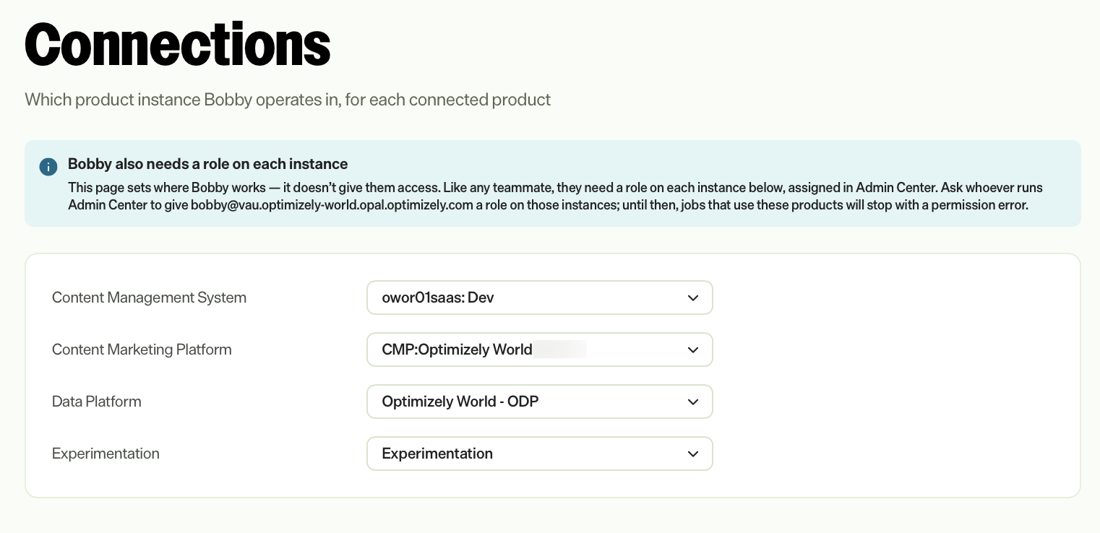1100x533 pixels.
Task: Open the Content Marketing Platform dropdown
Action: tap(540, 350)
